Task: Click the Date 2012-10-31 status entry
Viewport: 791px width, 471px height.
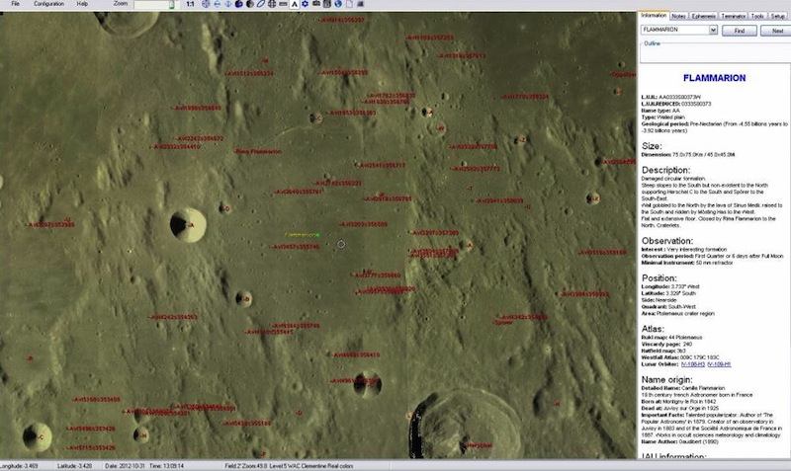Action: tap(124, 466)
